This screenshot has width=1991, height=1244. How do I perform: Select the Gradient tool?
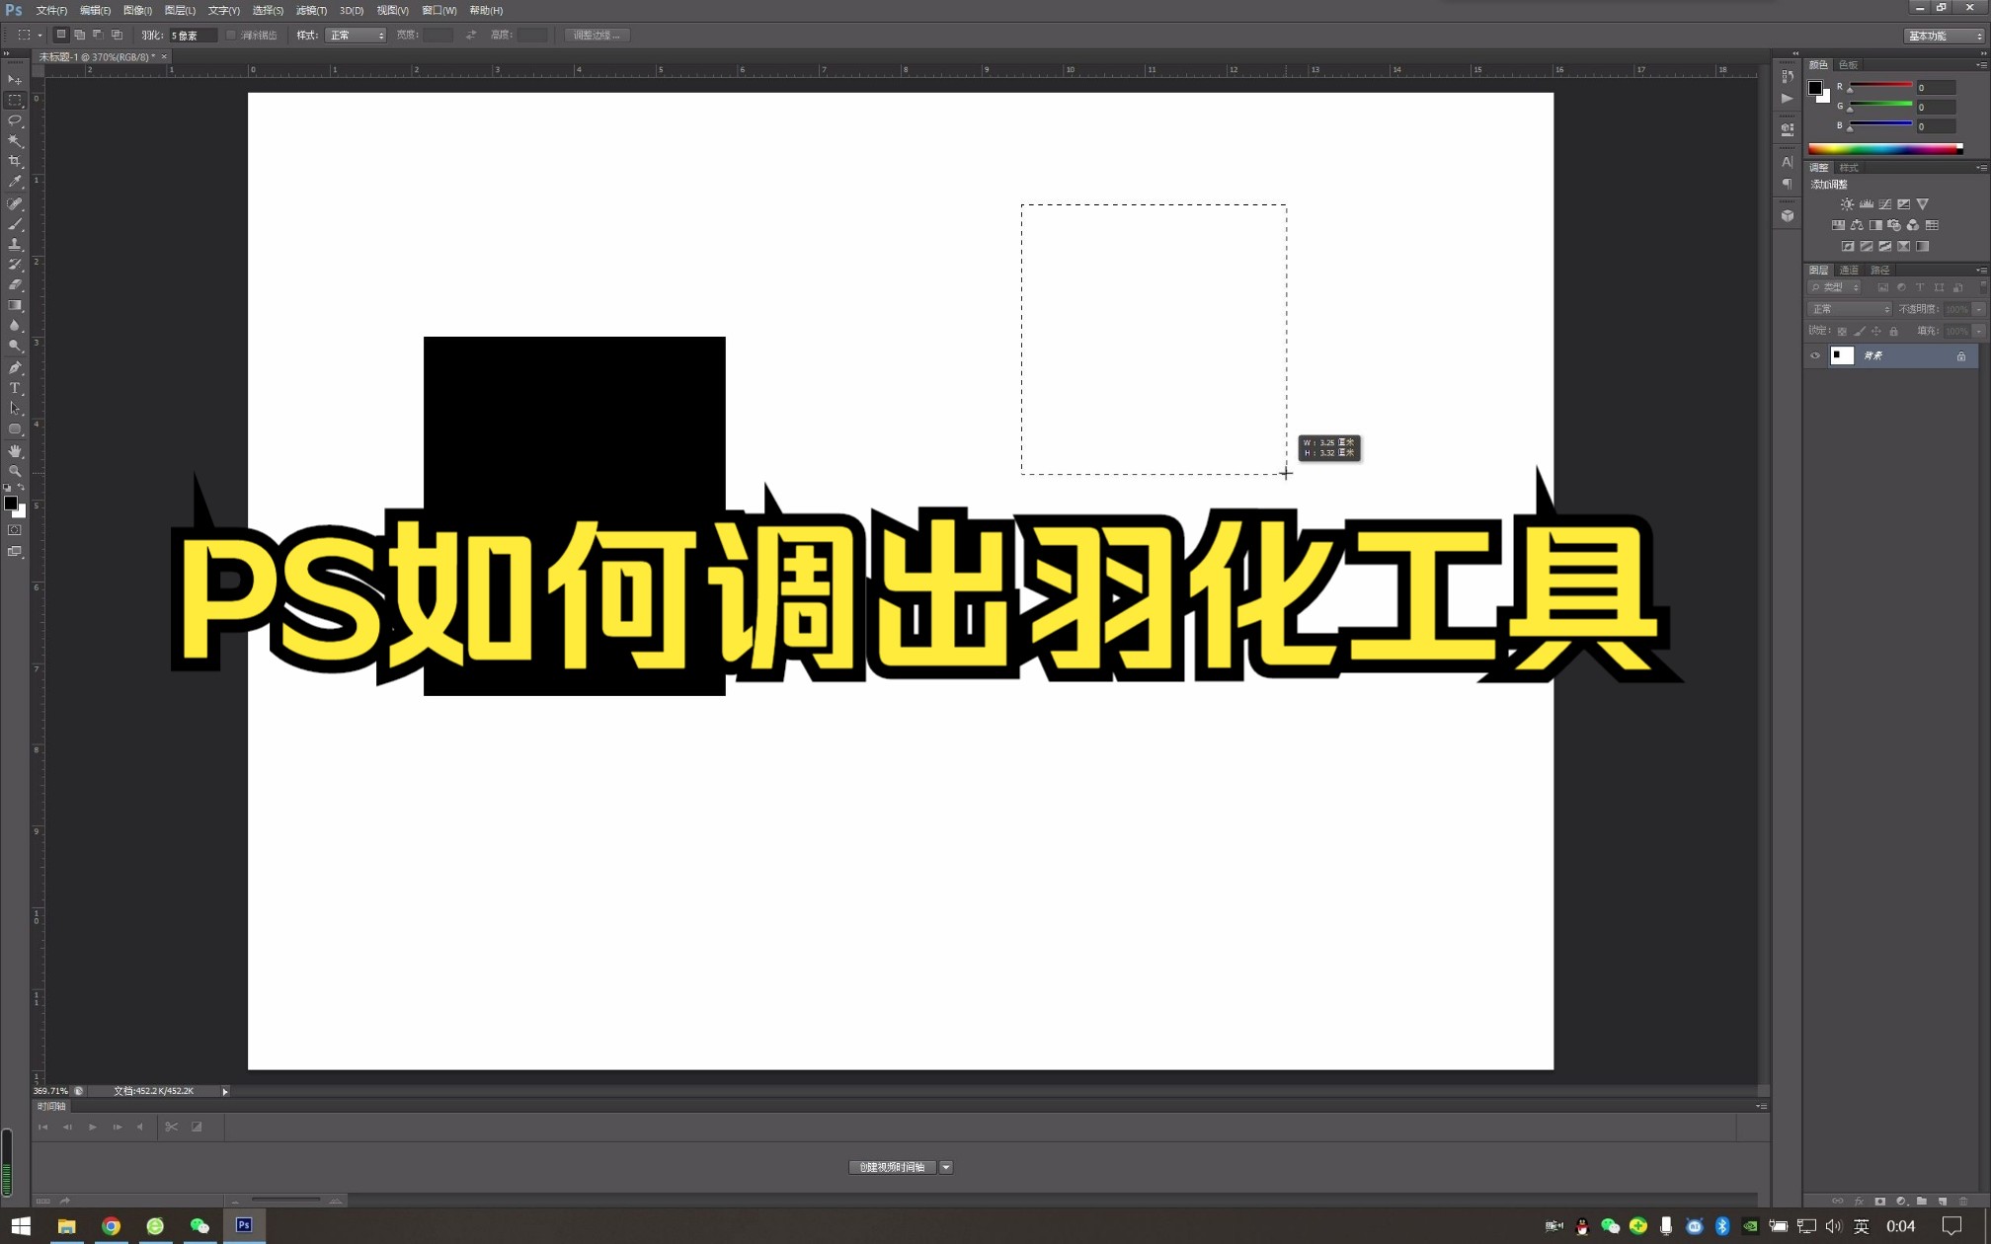(14, 306)
